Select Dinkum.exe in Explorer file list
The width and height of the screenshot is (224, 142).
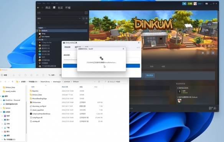(x=36, y=102)
